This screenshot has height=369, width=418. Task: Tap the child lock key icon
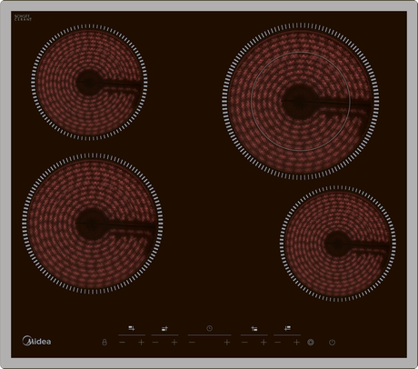point(104,343)
